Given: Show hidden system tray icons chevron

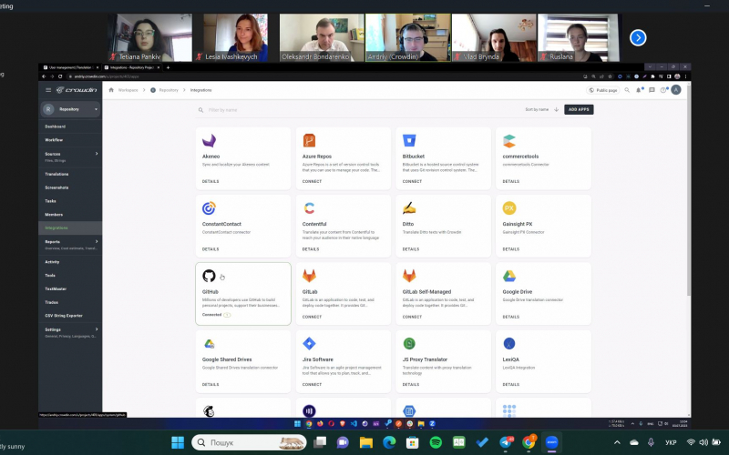Looking at the screenshot, I should [617, 442].
